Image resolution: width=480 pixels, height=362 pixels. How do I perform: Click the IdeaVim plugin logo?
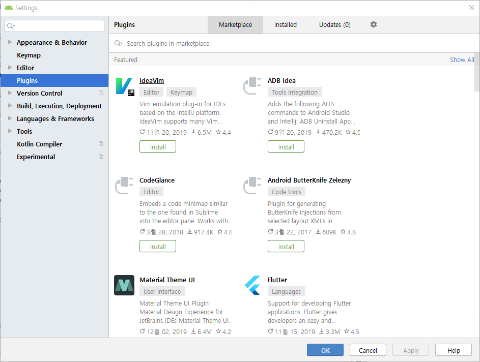(125, 86)
